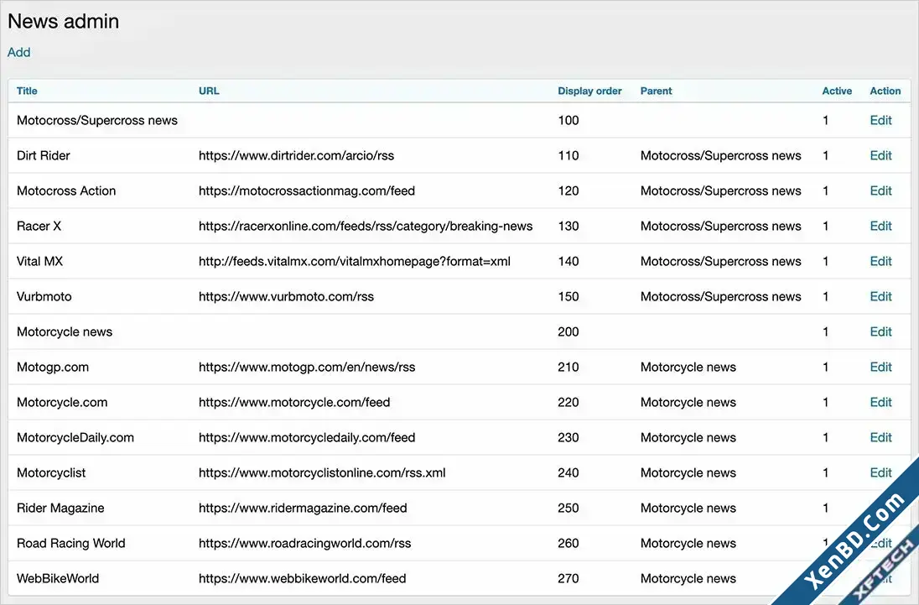
Task: Click the motorcyclistonline.com/rss.xml URL
Action: [x=322, y=472]
